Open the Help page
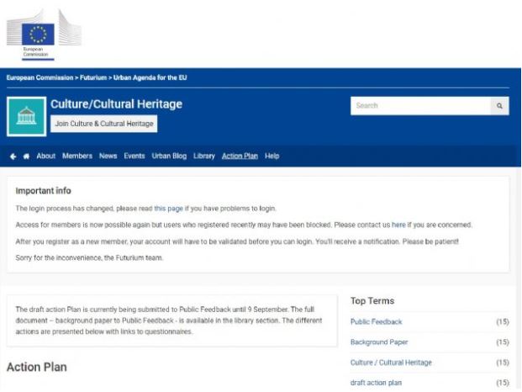This screenshot has height=392, width=522. pos(272,156)
